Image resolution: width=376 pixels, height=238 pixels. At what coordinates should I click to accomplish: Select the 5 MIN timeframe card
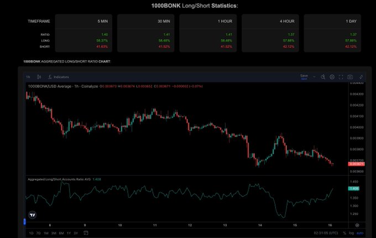pos(83,33)
